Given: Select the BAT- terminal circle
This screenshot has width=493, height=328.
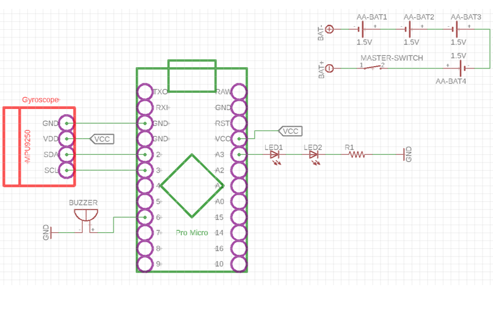Looking at the screenshot, I should coord(330,29).
